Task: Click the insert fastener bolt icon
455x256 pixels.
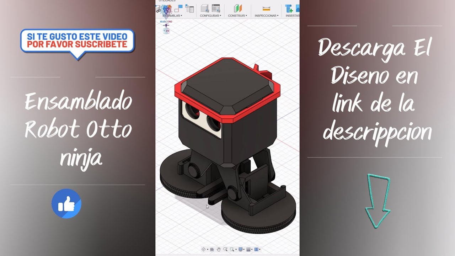Action: pyautogui.click(x=289, y=9)
